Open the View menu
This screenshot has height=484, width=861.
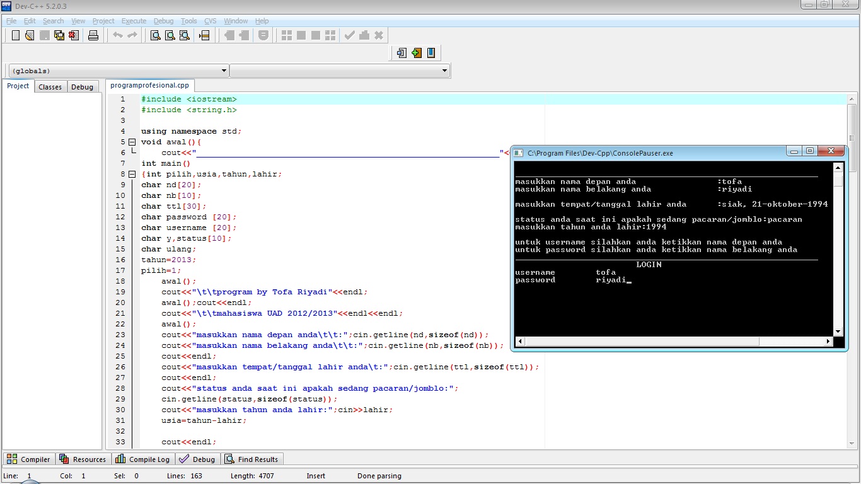(78, 21)
